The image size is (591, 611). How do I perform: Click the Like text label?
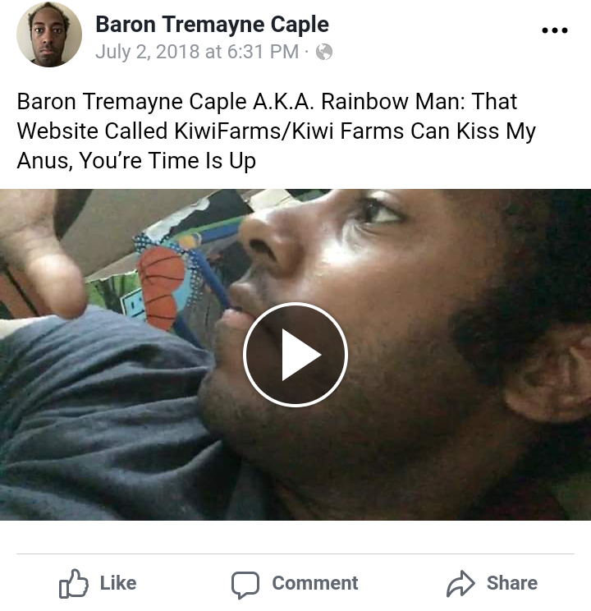pyautogui.click(x=118, y=583)
